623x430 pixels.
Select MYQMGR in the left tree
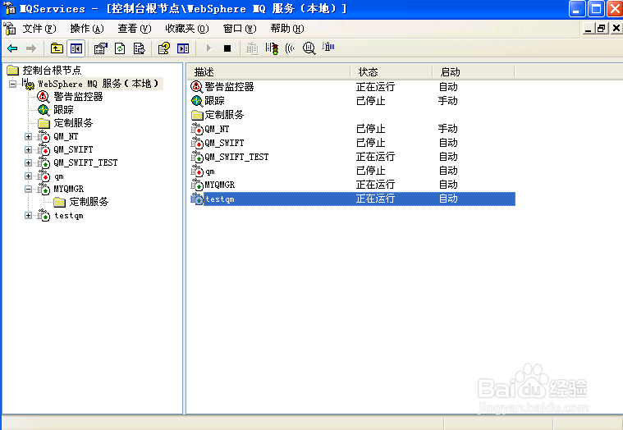click(69, 189)
